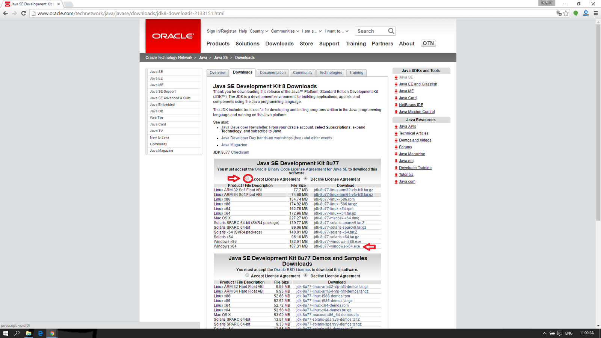
Task: Decline the license for Demos and Samples
Action: pyautogui.click(x=305, y=275)
